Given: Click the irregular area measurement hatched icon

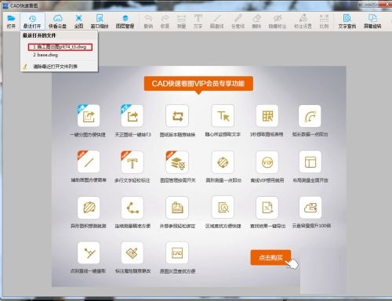Looking at the screenshot, I should [x=89, y=208].
